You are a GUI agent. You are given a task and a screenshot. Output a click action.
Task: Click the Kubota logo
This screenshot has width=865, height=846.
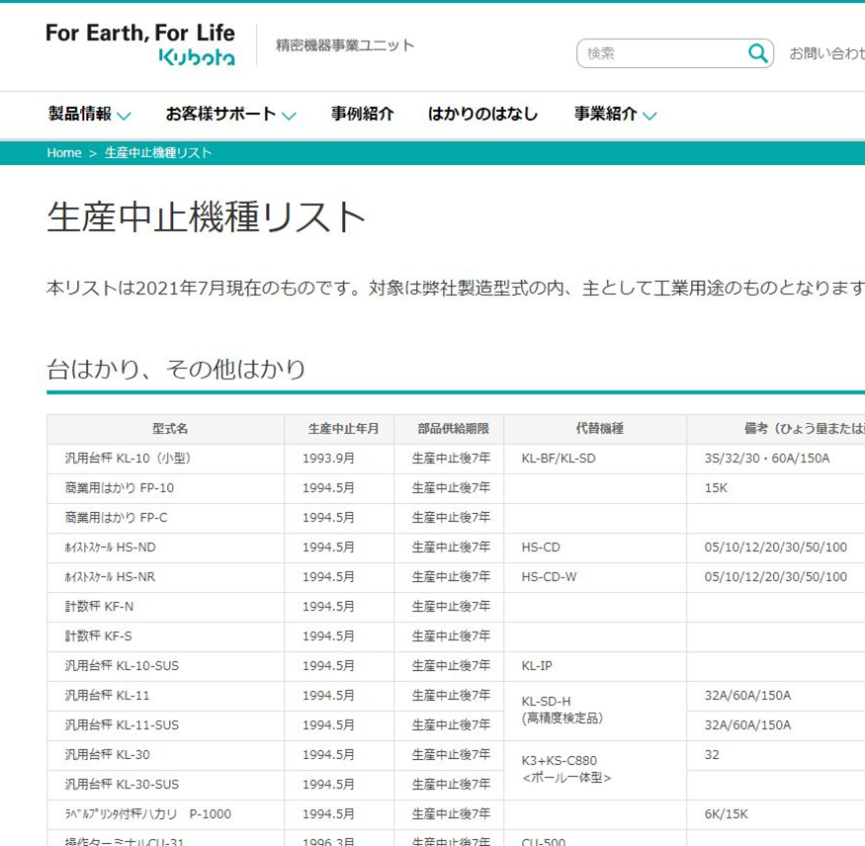140,45
